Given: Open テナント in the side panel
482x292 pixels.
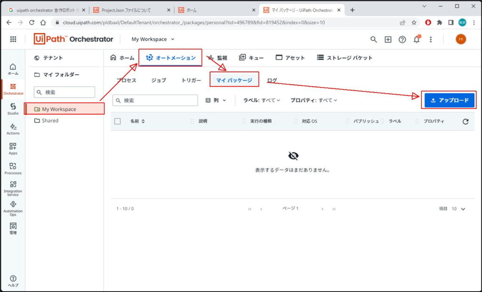Looking at the screenshot, I should click(x=48, y=58).
